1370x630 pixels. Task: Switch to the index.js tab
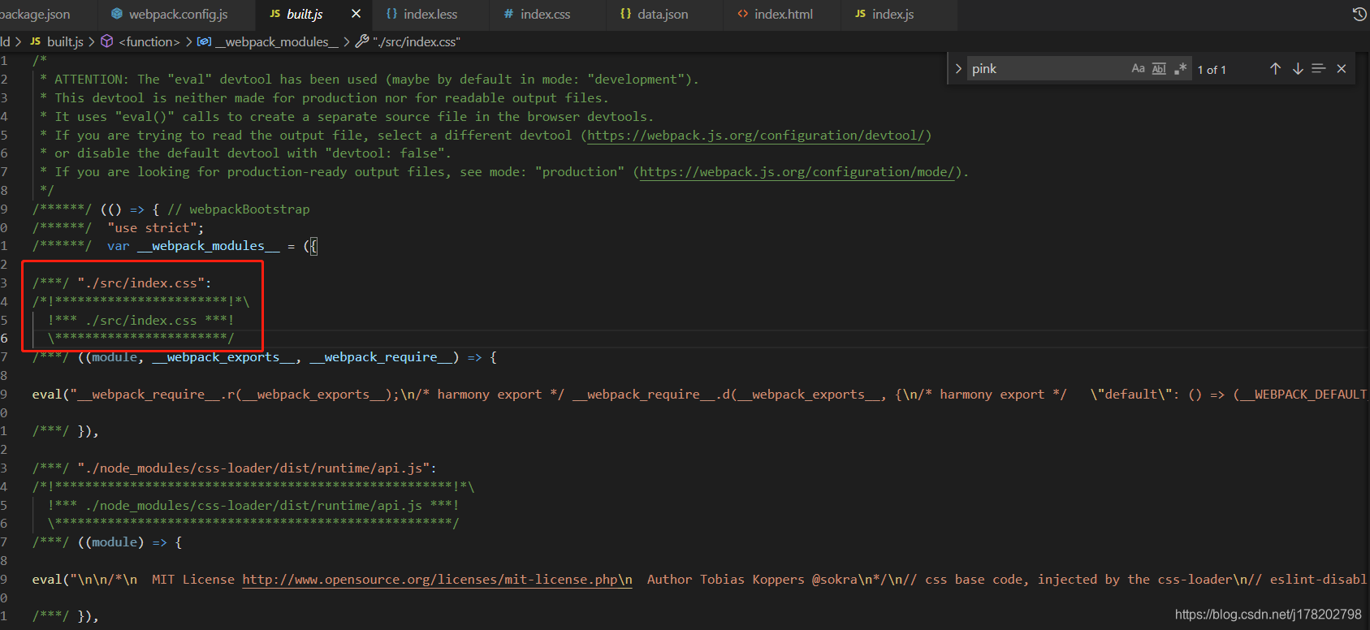(x=892, y=14)
